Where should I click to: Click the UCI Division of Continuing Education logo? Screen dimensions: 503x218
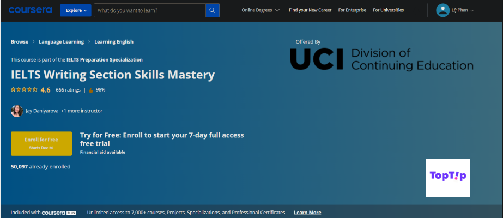[381, 59]
